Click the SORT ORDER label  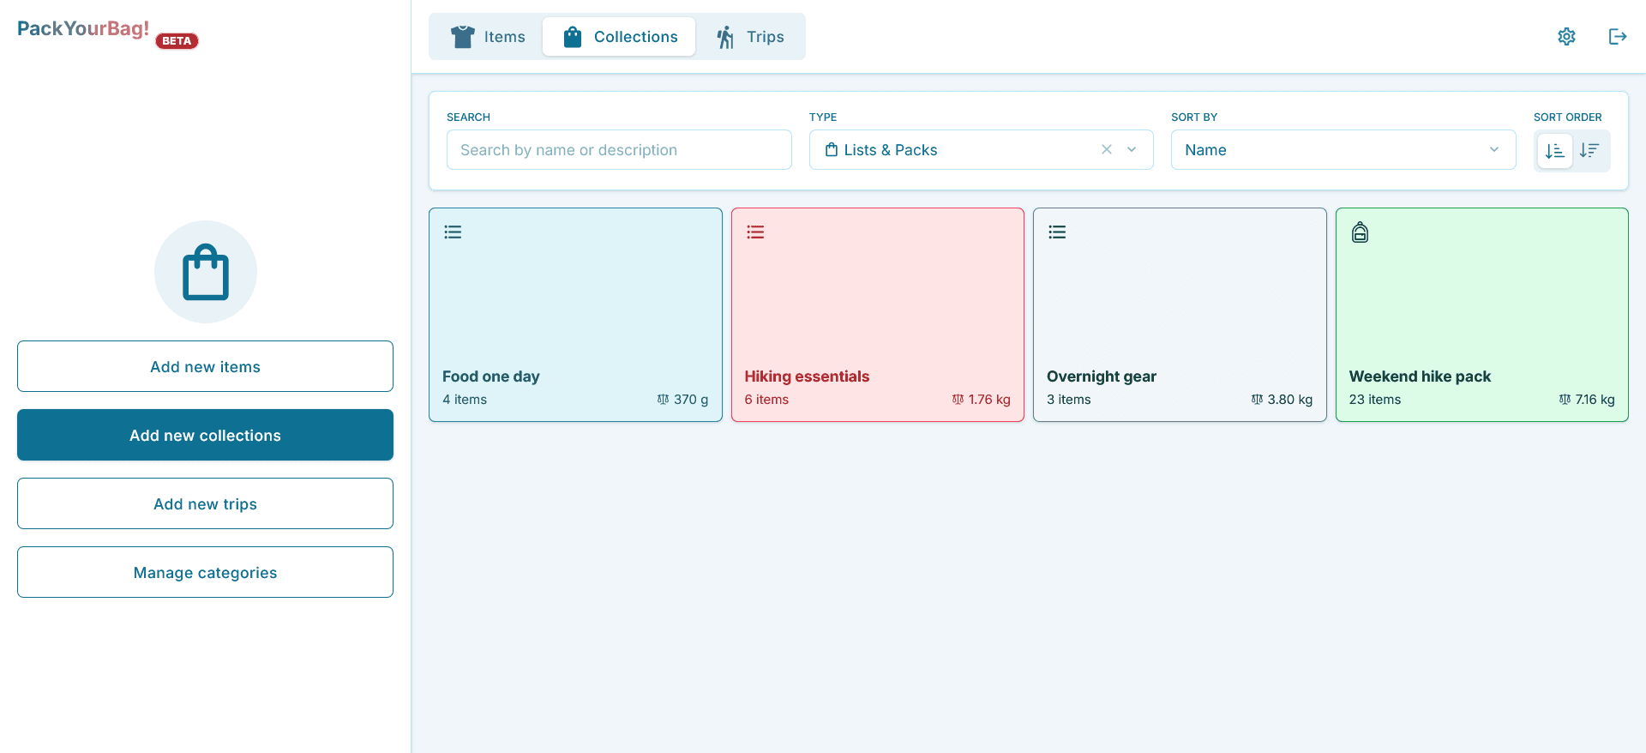pyautogui.click(x=1568, y=117)
